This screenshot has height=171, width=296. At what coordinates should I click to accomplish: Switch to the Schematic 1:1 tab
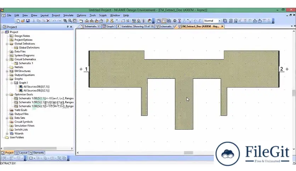[91, 26]
